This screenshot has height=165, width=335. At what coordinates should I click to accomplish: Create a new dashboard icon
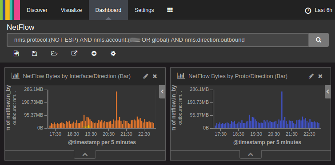pyautogui.click(x=16, y=54)
